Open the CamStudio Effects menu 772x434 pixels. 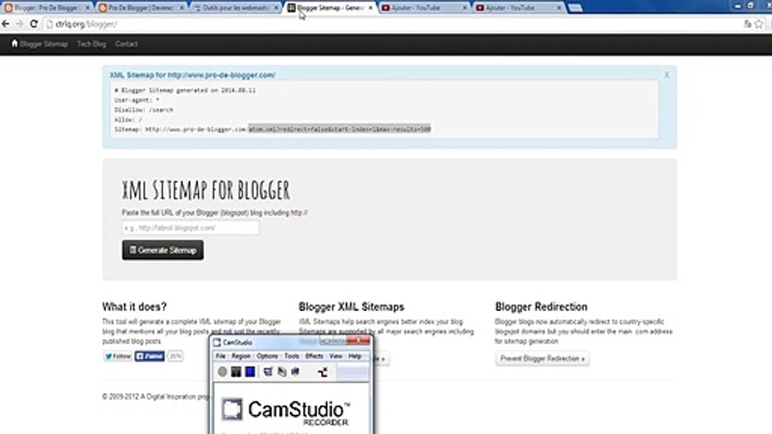(x=314, y=356)
